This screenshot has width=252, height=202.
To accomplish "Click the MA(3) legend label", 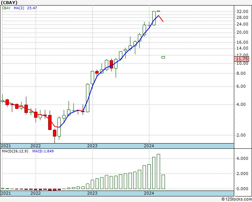I will point(19,8).
